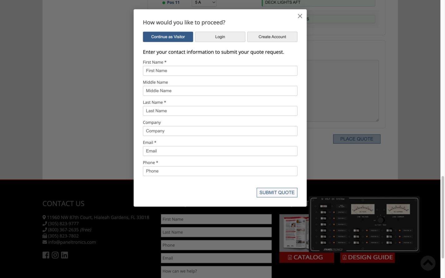
Task: Focus the Middle Name field
Action: tap(220, 91)
